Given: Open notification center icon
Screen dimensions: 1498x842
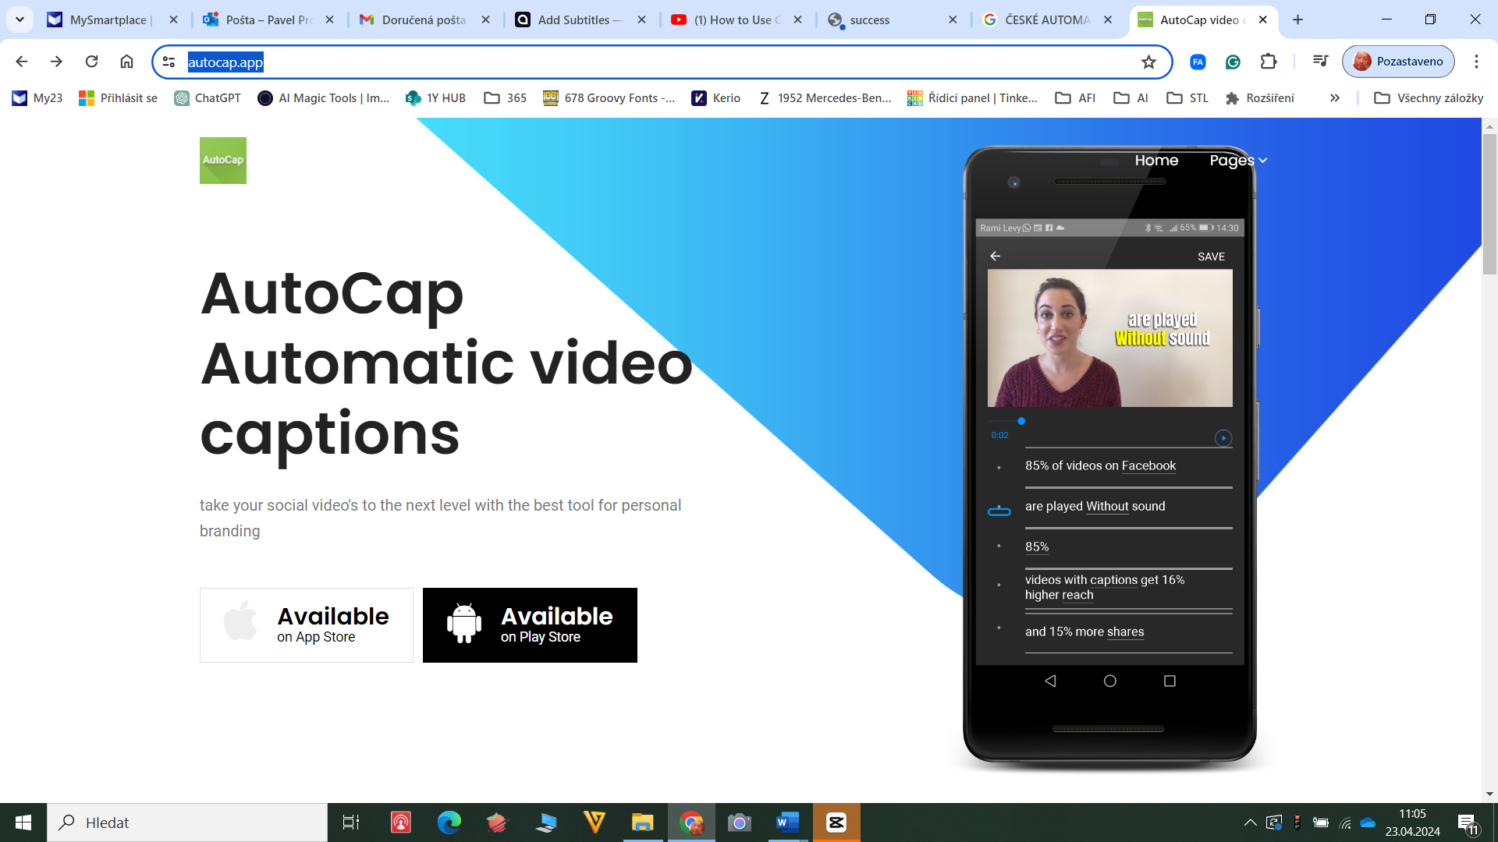Looking at the screenshot, I should (1468, 823).
